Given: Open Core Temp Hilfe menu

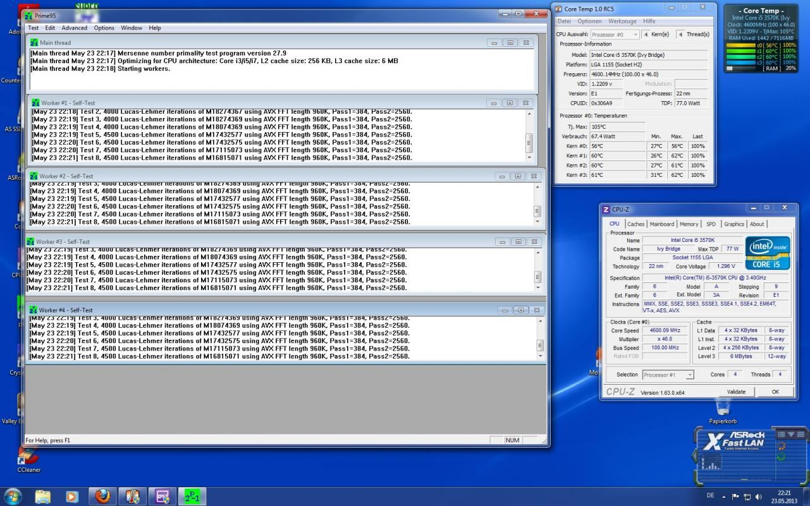Looking at the screenshot, I should [x=649, y=21].
